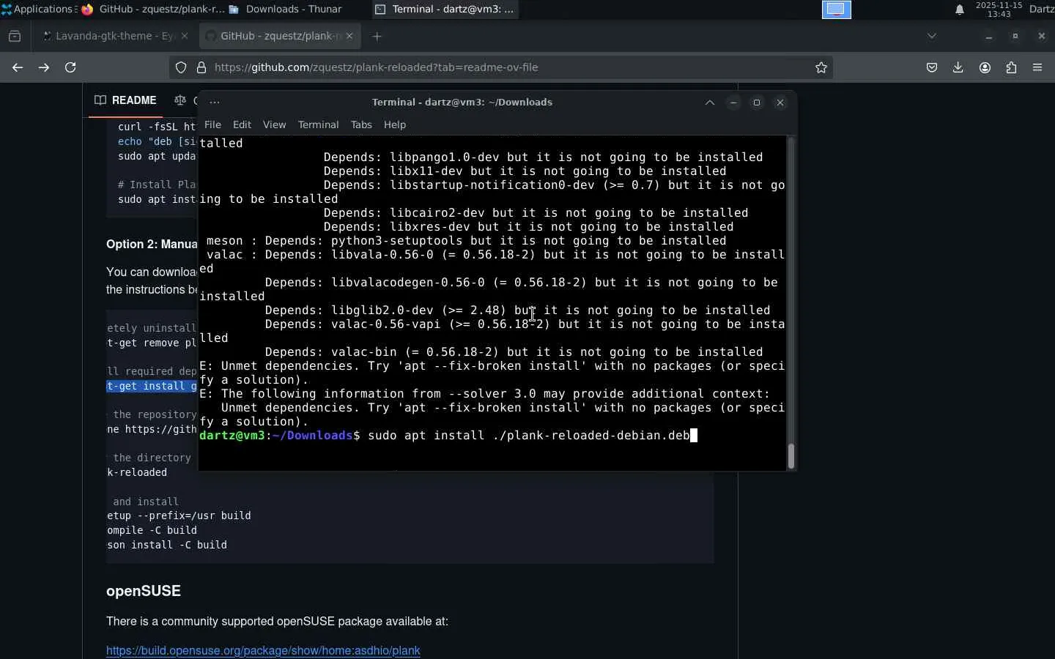Open the notification bell in the panel
Viewport: 1055px width, 659px height.
[x=959, y=10]
